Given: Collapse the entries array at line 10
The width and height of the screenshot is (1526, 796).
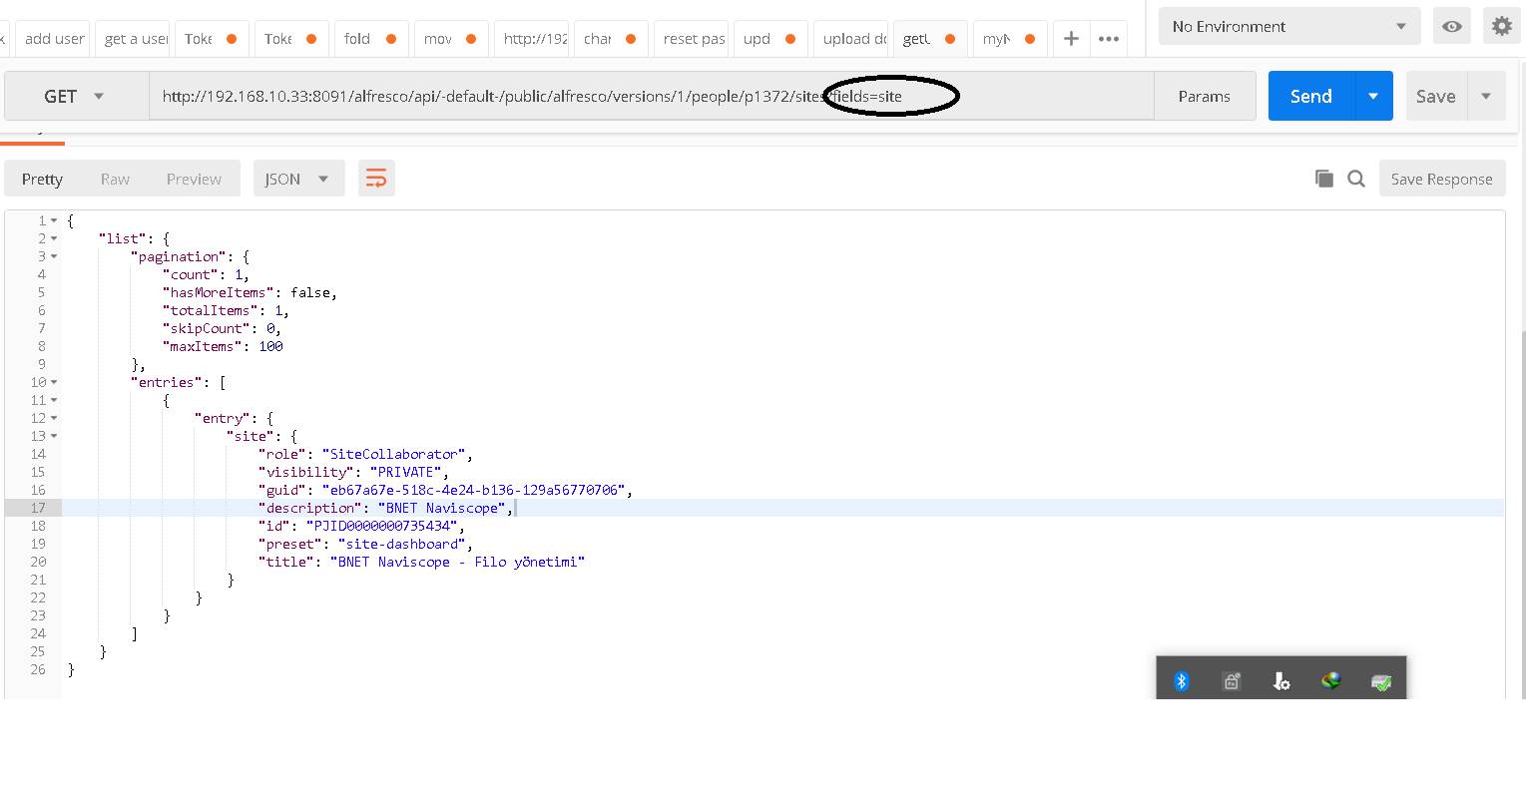Looking at the screenshot, I should pos(54,382).
